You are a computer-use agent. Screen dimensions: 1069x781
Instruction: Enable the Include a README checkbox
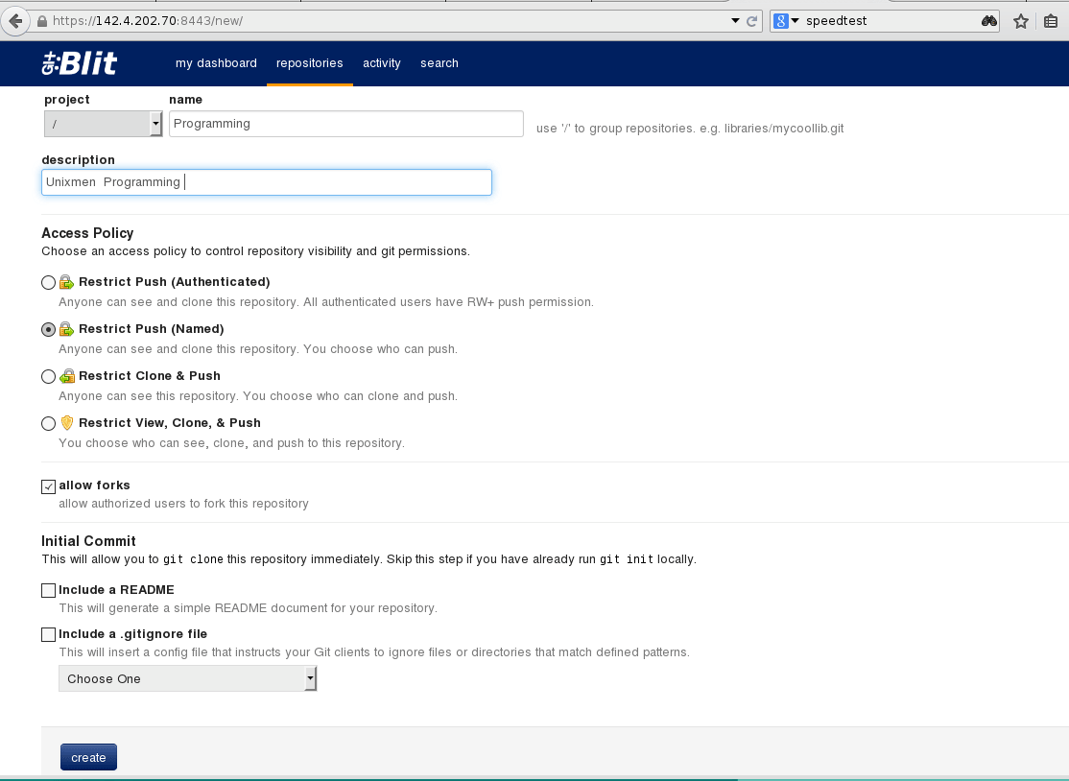point(48,591)
